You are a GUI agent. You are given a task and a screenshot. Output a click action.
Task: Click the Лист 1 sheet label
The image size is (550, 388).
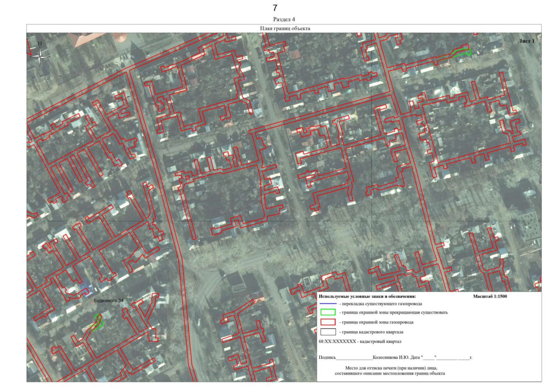(x=526, y=41)
